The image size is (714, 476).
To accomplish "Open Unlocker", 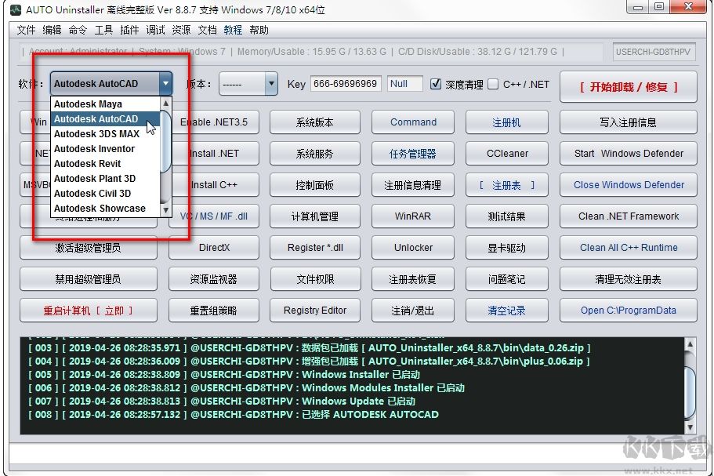I will (412, 247).
